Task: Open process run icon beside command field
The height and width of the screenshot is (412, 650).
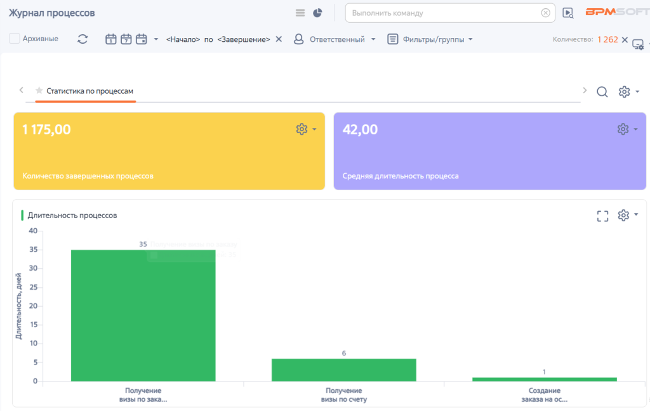Action: click(568, 13)
